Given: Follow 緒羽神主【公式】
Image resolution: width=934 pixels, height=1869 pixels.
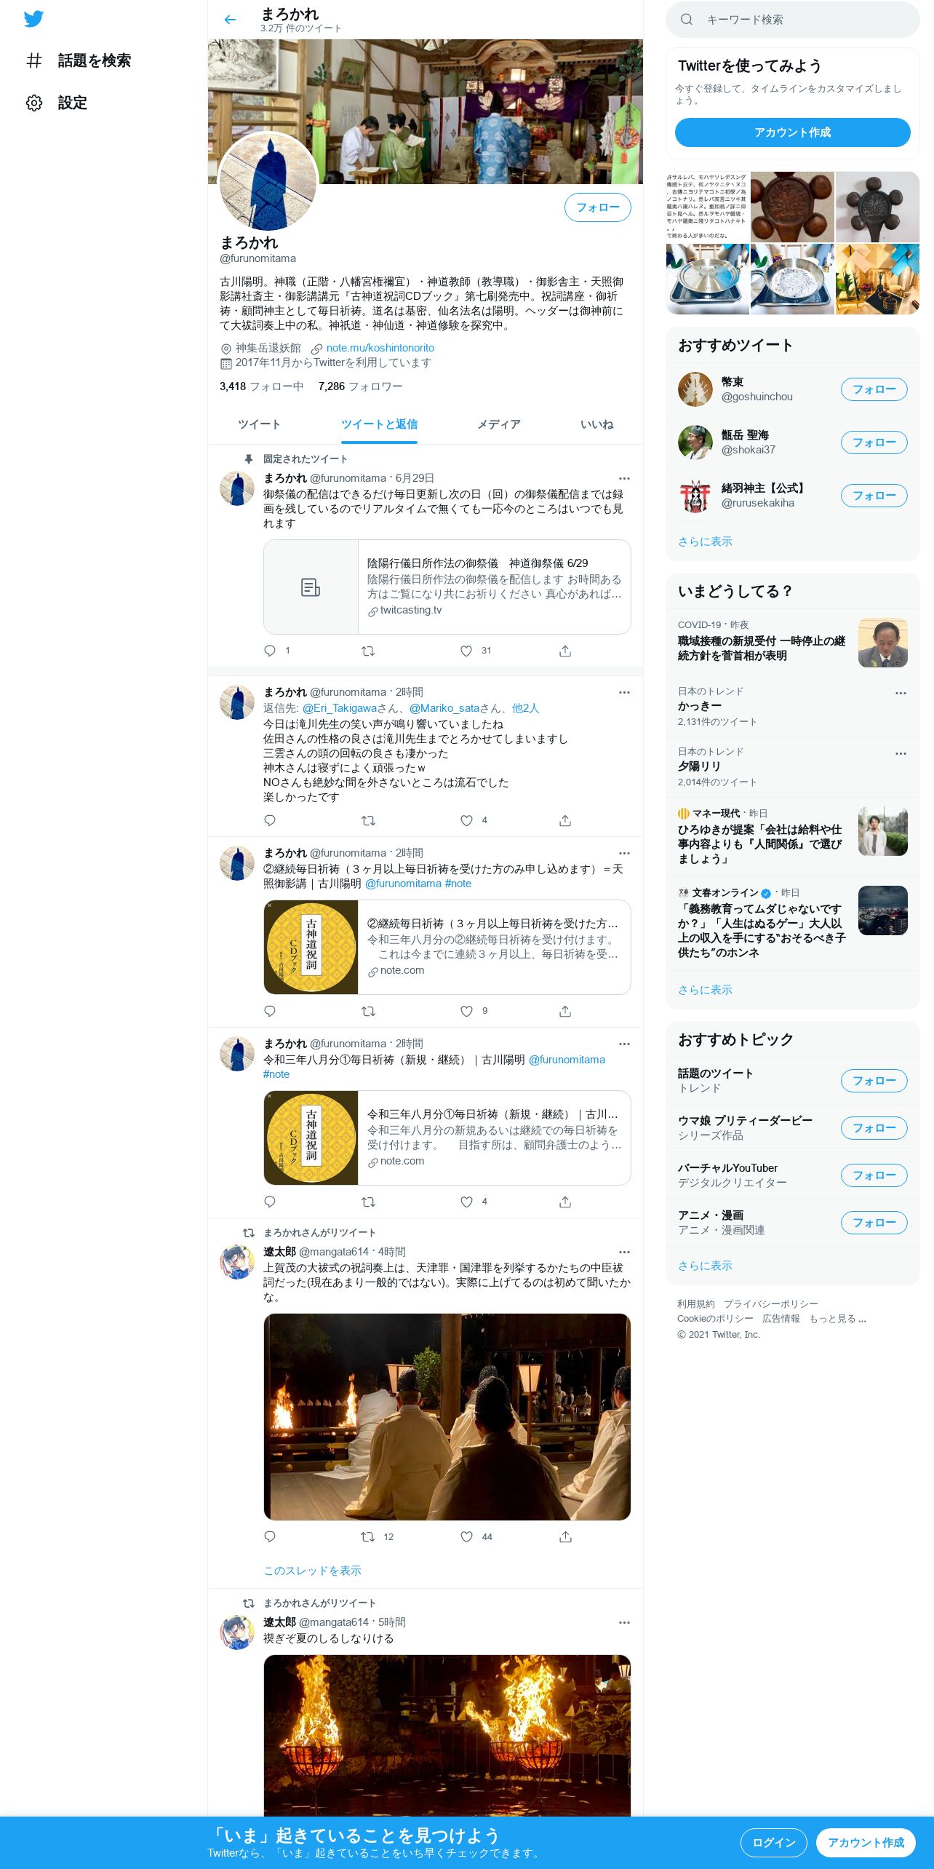Looking at the screenshot, I should [x=874, y=496].
